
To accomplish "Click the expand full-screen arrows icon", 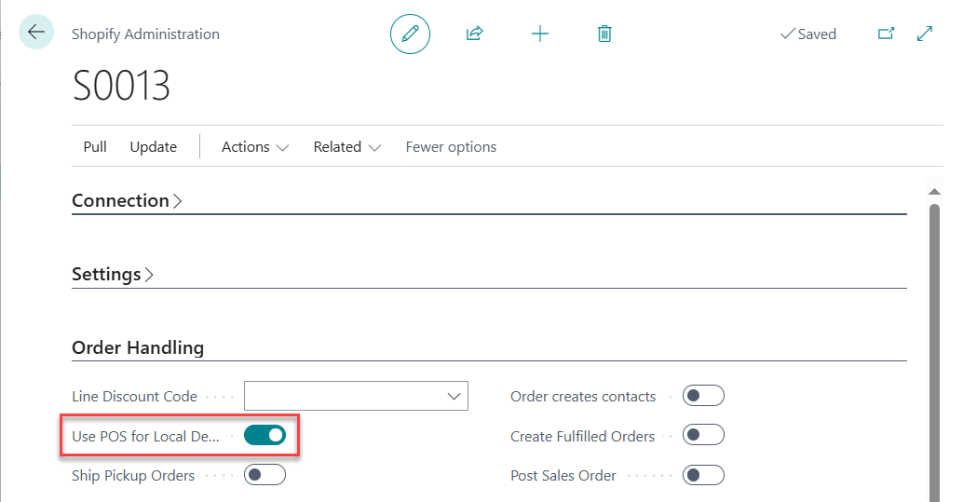I will pyautogui.click(x=925, y=34).
